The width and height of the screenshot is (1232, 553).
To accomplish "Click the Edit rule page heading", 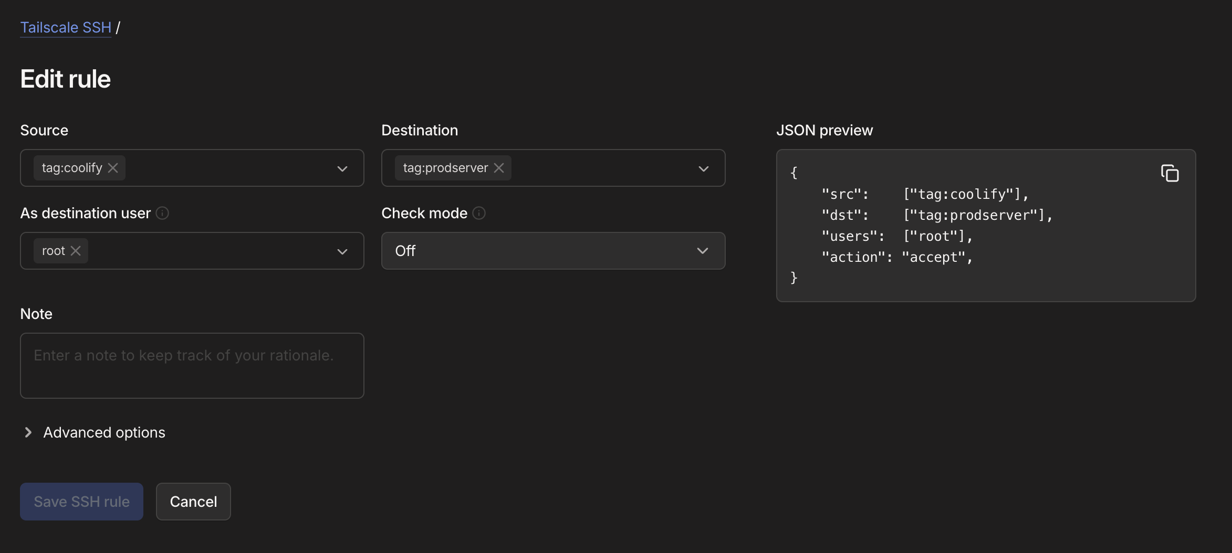I will tap(66, 79).
